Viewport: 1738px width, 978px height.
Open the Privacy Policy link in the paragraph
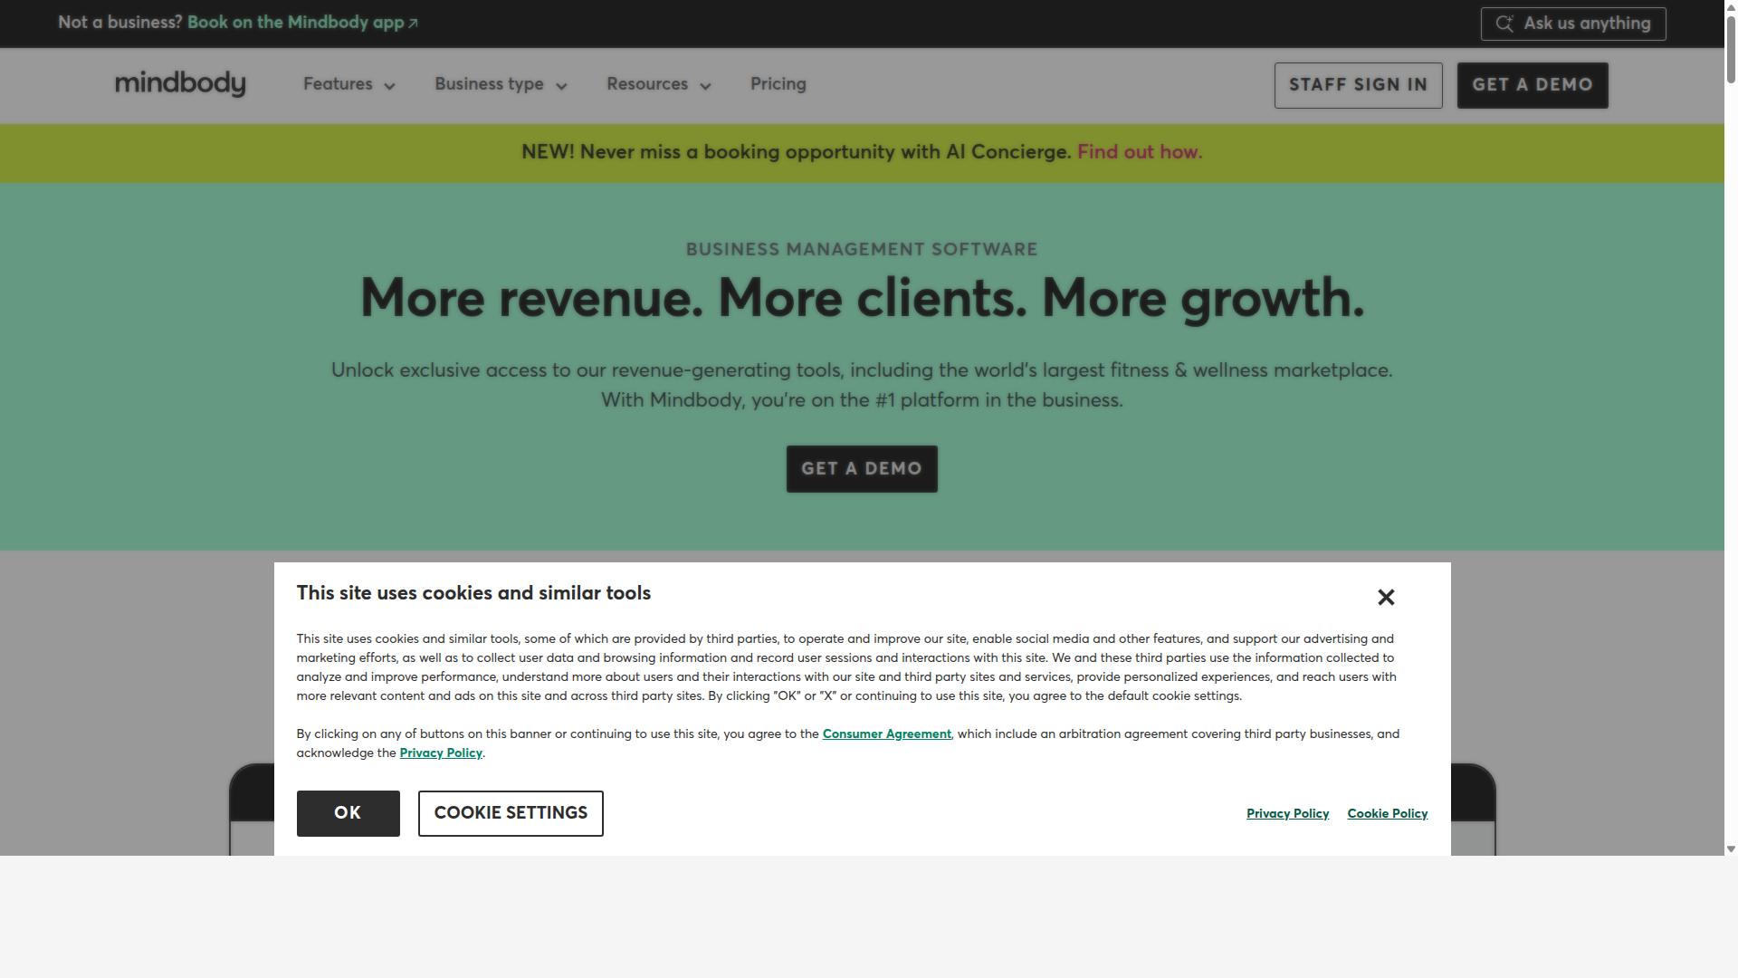point(441,753)
